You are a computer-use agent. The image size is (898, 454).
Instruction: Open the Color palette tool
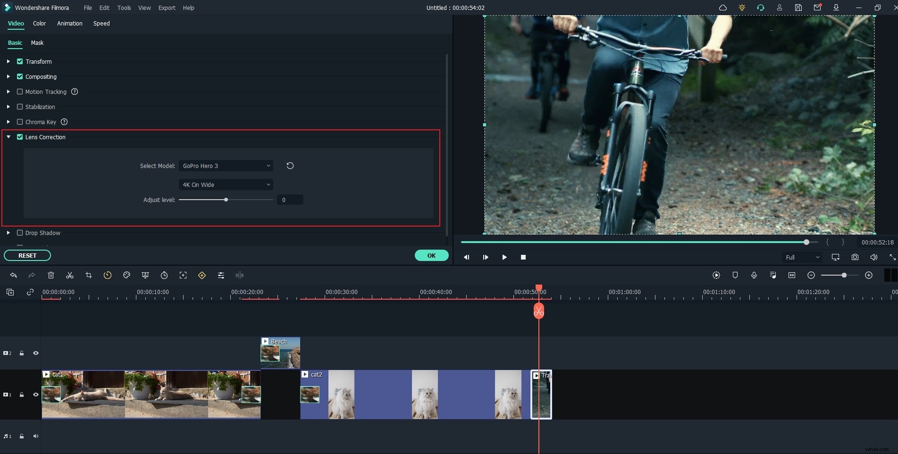click(126, 275)
